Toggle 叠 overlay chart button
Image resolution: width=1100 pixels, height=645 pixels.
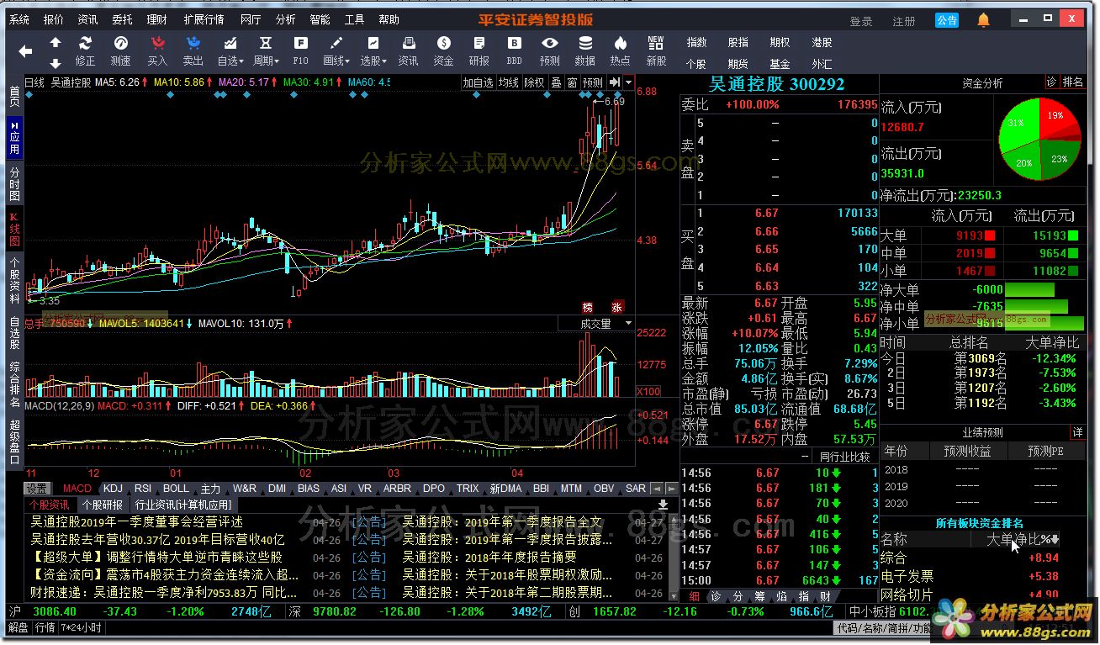(556, 82)
